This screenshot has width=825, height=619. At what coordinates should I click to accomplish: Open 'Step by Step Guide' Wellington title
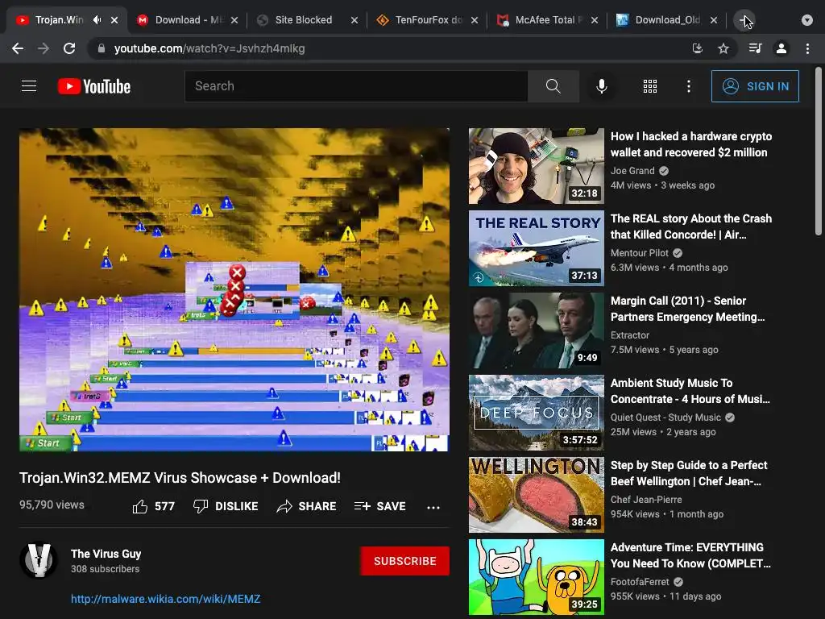(689, 472)
